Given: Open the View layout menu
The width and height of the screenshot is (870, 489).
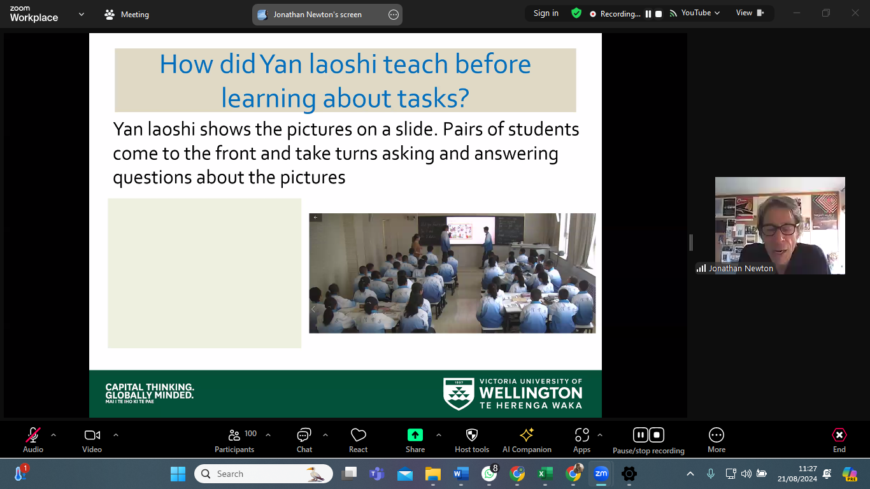Looking at the screenshot, I should 749,13.
